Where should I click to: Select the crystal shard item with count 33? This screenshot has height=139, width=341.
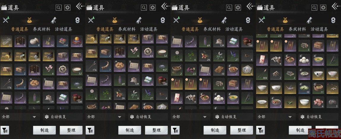[x=6, y=41]
